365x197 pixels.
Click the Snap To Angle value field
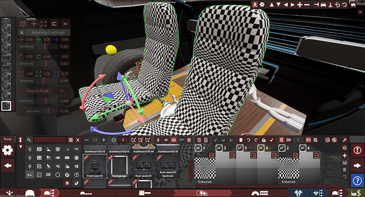[61, 91]
